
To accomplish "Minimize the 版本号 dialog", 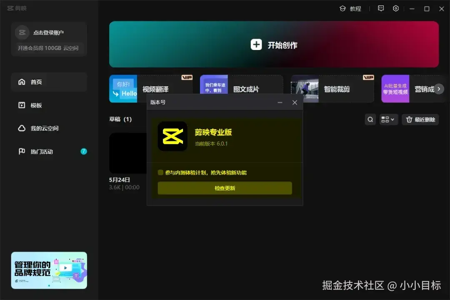I will (280, 102).
